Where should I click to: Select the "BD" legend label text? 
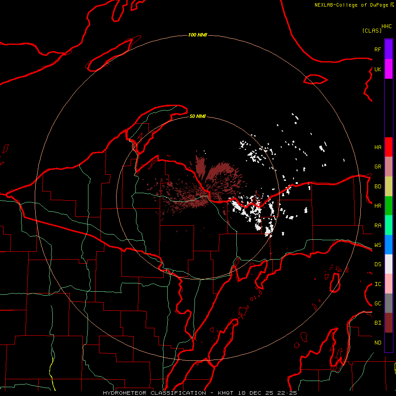coord(378,187)
